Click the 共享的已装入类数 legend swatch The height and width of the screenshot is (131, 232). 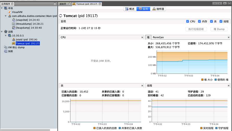120,128
